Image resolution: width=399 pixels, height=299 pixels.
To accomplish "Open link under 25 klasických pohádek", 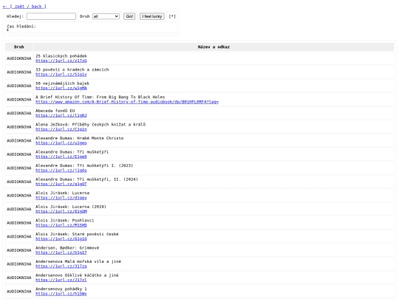I will 61,61.
